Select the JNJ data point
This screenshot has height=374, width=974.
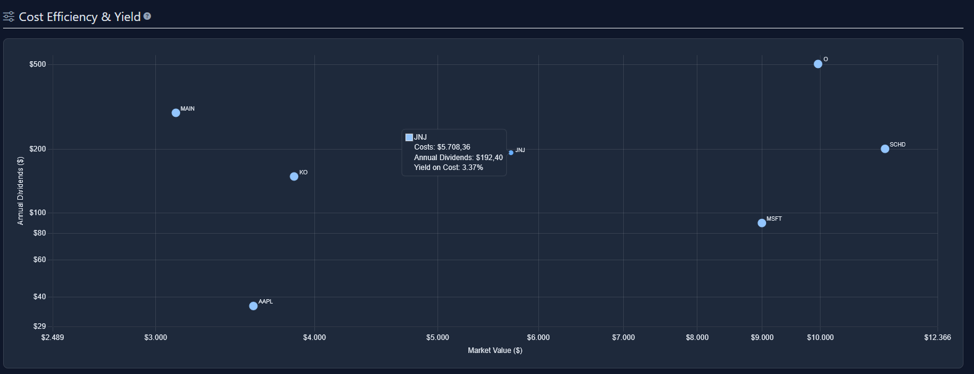[x=511, y=153]
